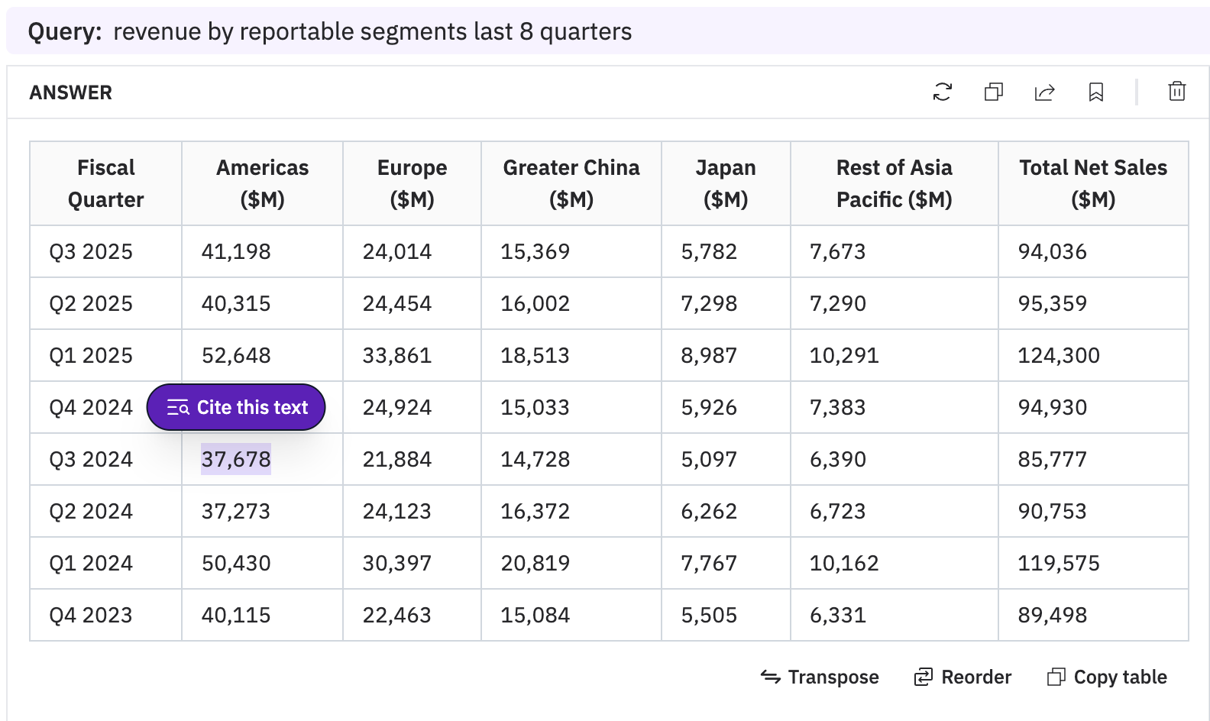Reorder the table columns
Screen dimensions: 1210x721
pos(962,677)
